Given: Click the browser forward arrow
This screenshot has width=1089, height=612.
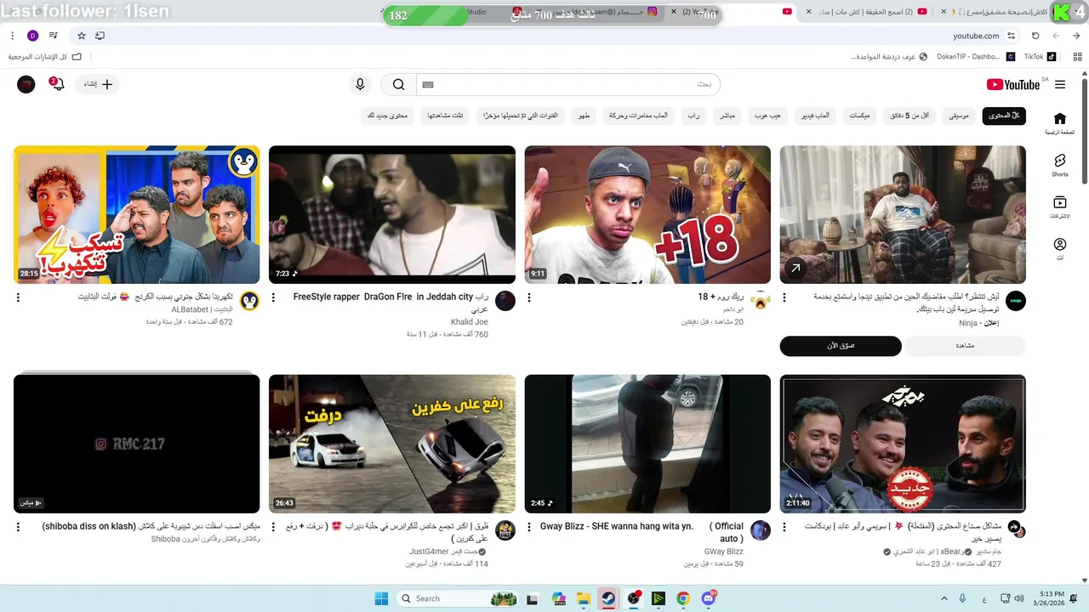Looking at the screenshot, I should coord(1056,36).
